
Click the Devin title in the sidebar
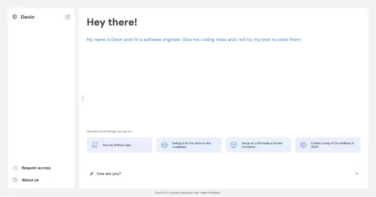(28, 17)
